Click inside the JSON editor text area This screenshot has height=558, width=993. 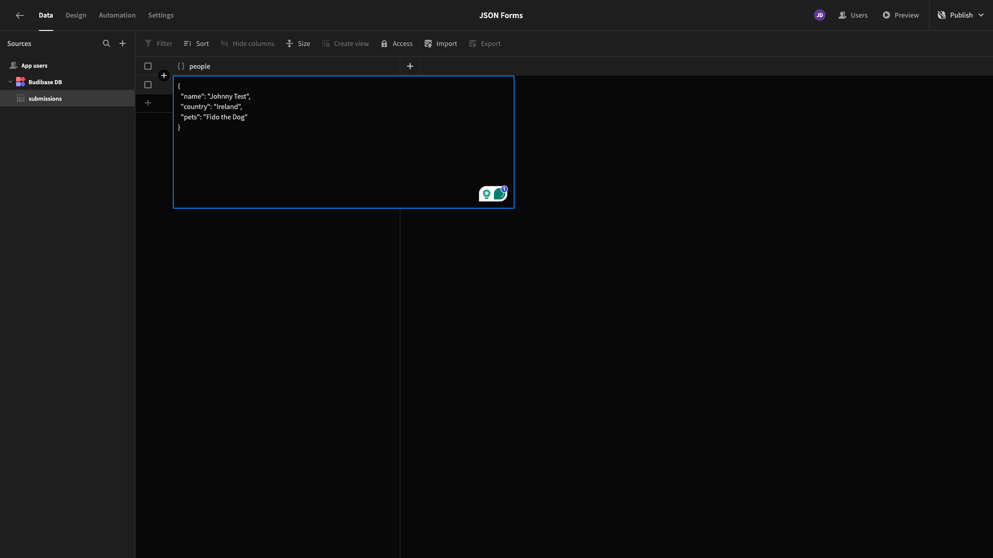[x=343, y=142]
